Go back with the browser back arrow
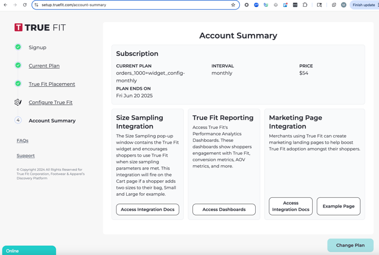 click(5, 5)
